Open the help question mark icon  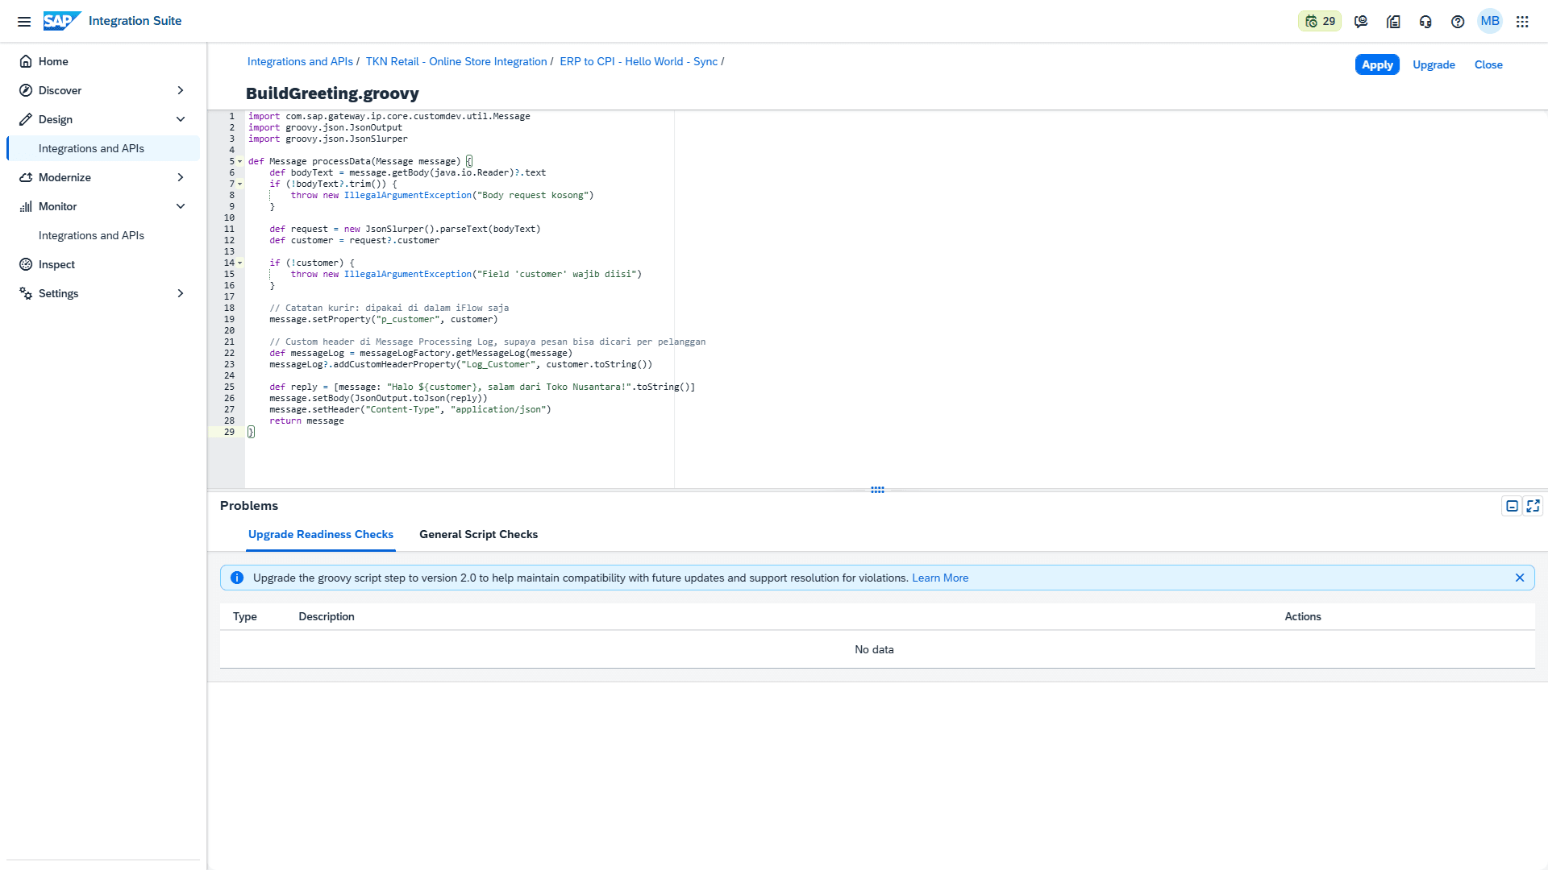click(1458, 22)
